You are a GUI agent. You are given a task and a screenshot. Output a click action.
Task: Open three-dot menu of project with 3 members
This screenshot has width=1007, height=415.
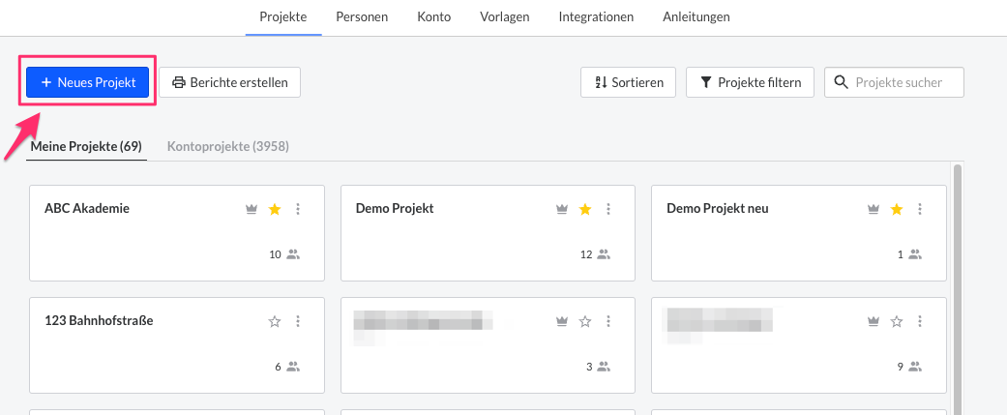coord(608,321)
